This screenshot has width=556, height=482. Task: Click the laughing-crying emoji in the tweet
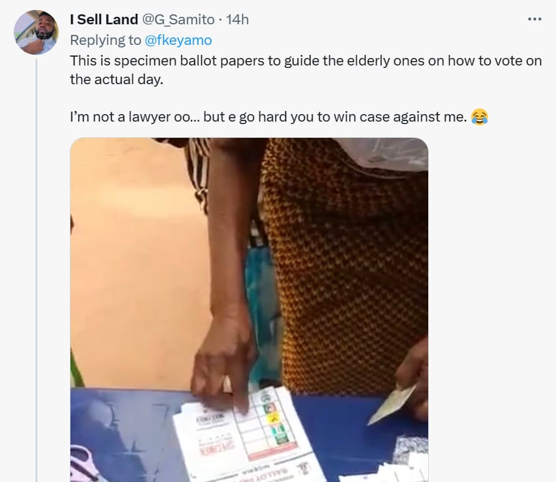coord(479,117)
